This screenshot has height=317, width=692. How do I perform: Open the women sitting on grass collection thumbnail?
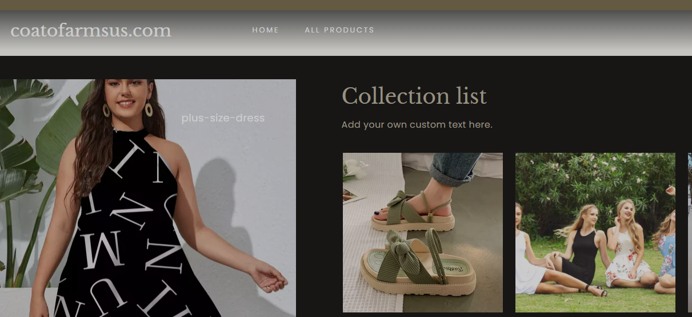tap(595, 233)
